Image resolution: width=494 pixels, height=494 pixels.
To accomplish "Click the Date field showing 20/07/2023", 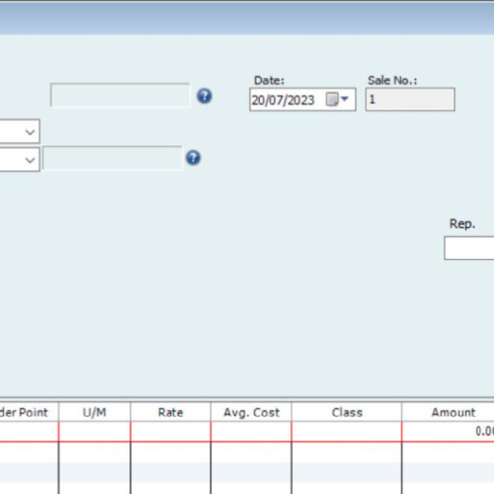I will tap(302, 100).
